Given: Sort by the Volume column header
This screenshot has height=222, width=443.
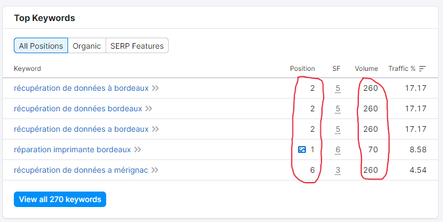Looking at the screenshot, I should [366, 69].
